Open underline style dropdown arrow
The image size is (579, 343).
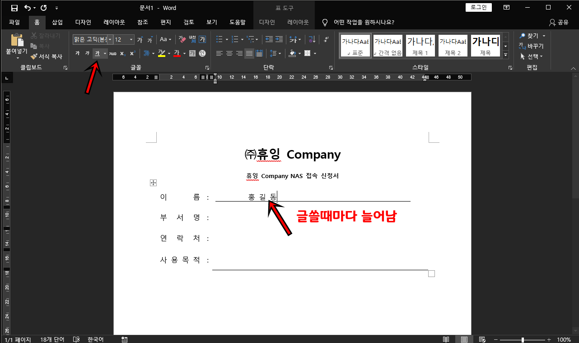pyautogui.click(x=105, y=53)
